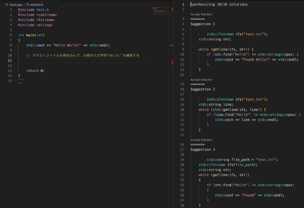Click the main(int) symbol cube icon
Image resolution: width=304 pixels, height=208 pixels.
click(28, 4)
